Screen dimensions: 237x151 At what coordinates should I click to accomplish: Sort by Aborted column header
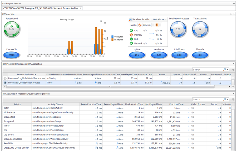(x=203, y=75)
